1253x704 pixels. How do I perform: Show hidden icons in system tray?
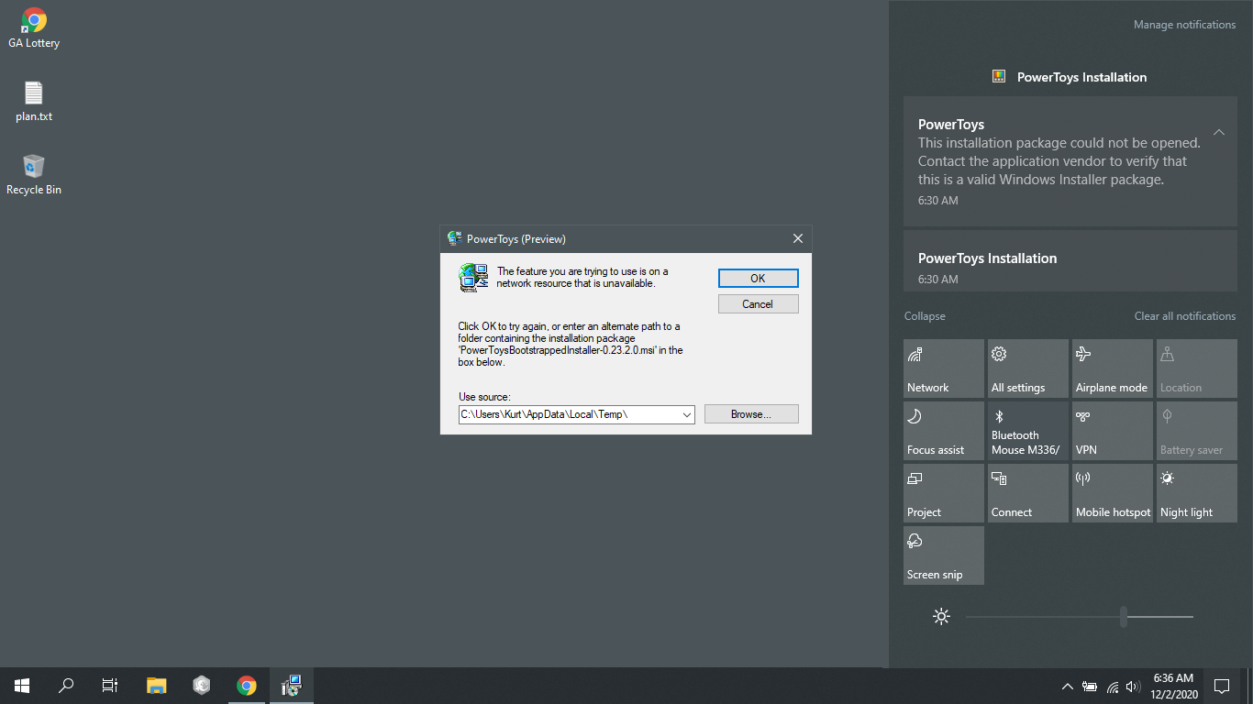1066,685
